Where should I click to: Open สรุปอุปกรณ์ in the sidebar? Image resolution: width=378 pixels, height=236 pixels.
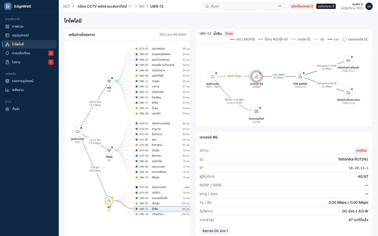click(x=29, y=35)
